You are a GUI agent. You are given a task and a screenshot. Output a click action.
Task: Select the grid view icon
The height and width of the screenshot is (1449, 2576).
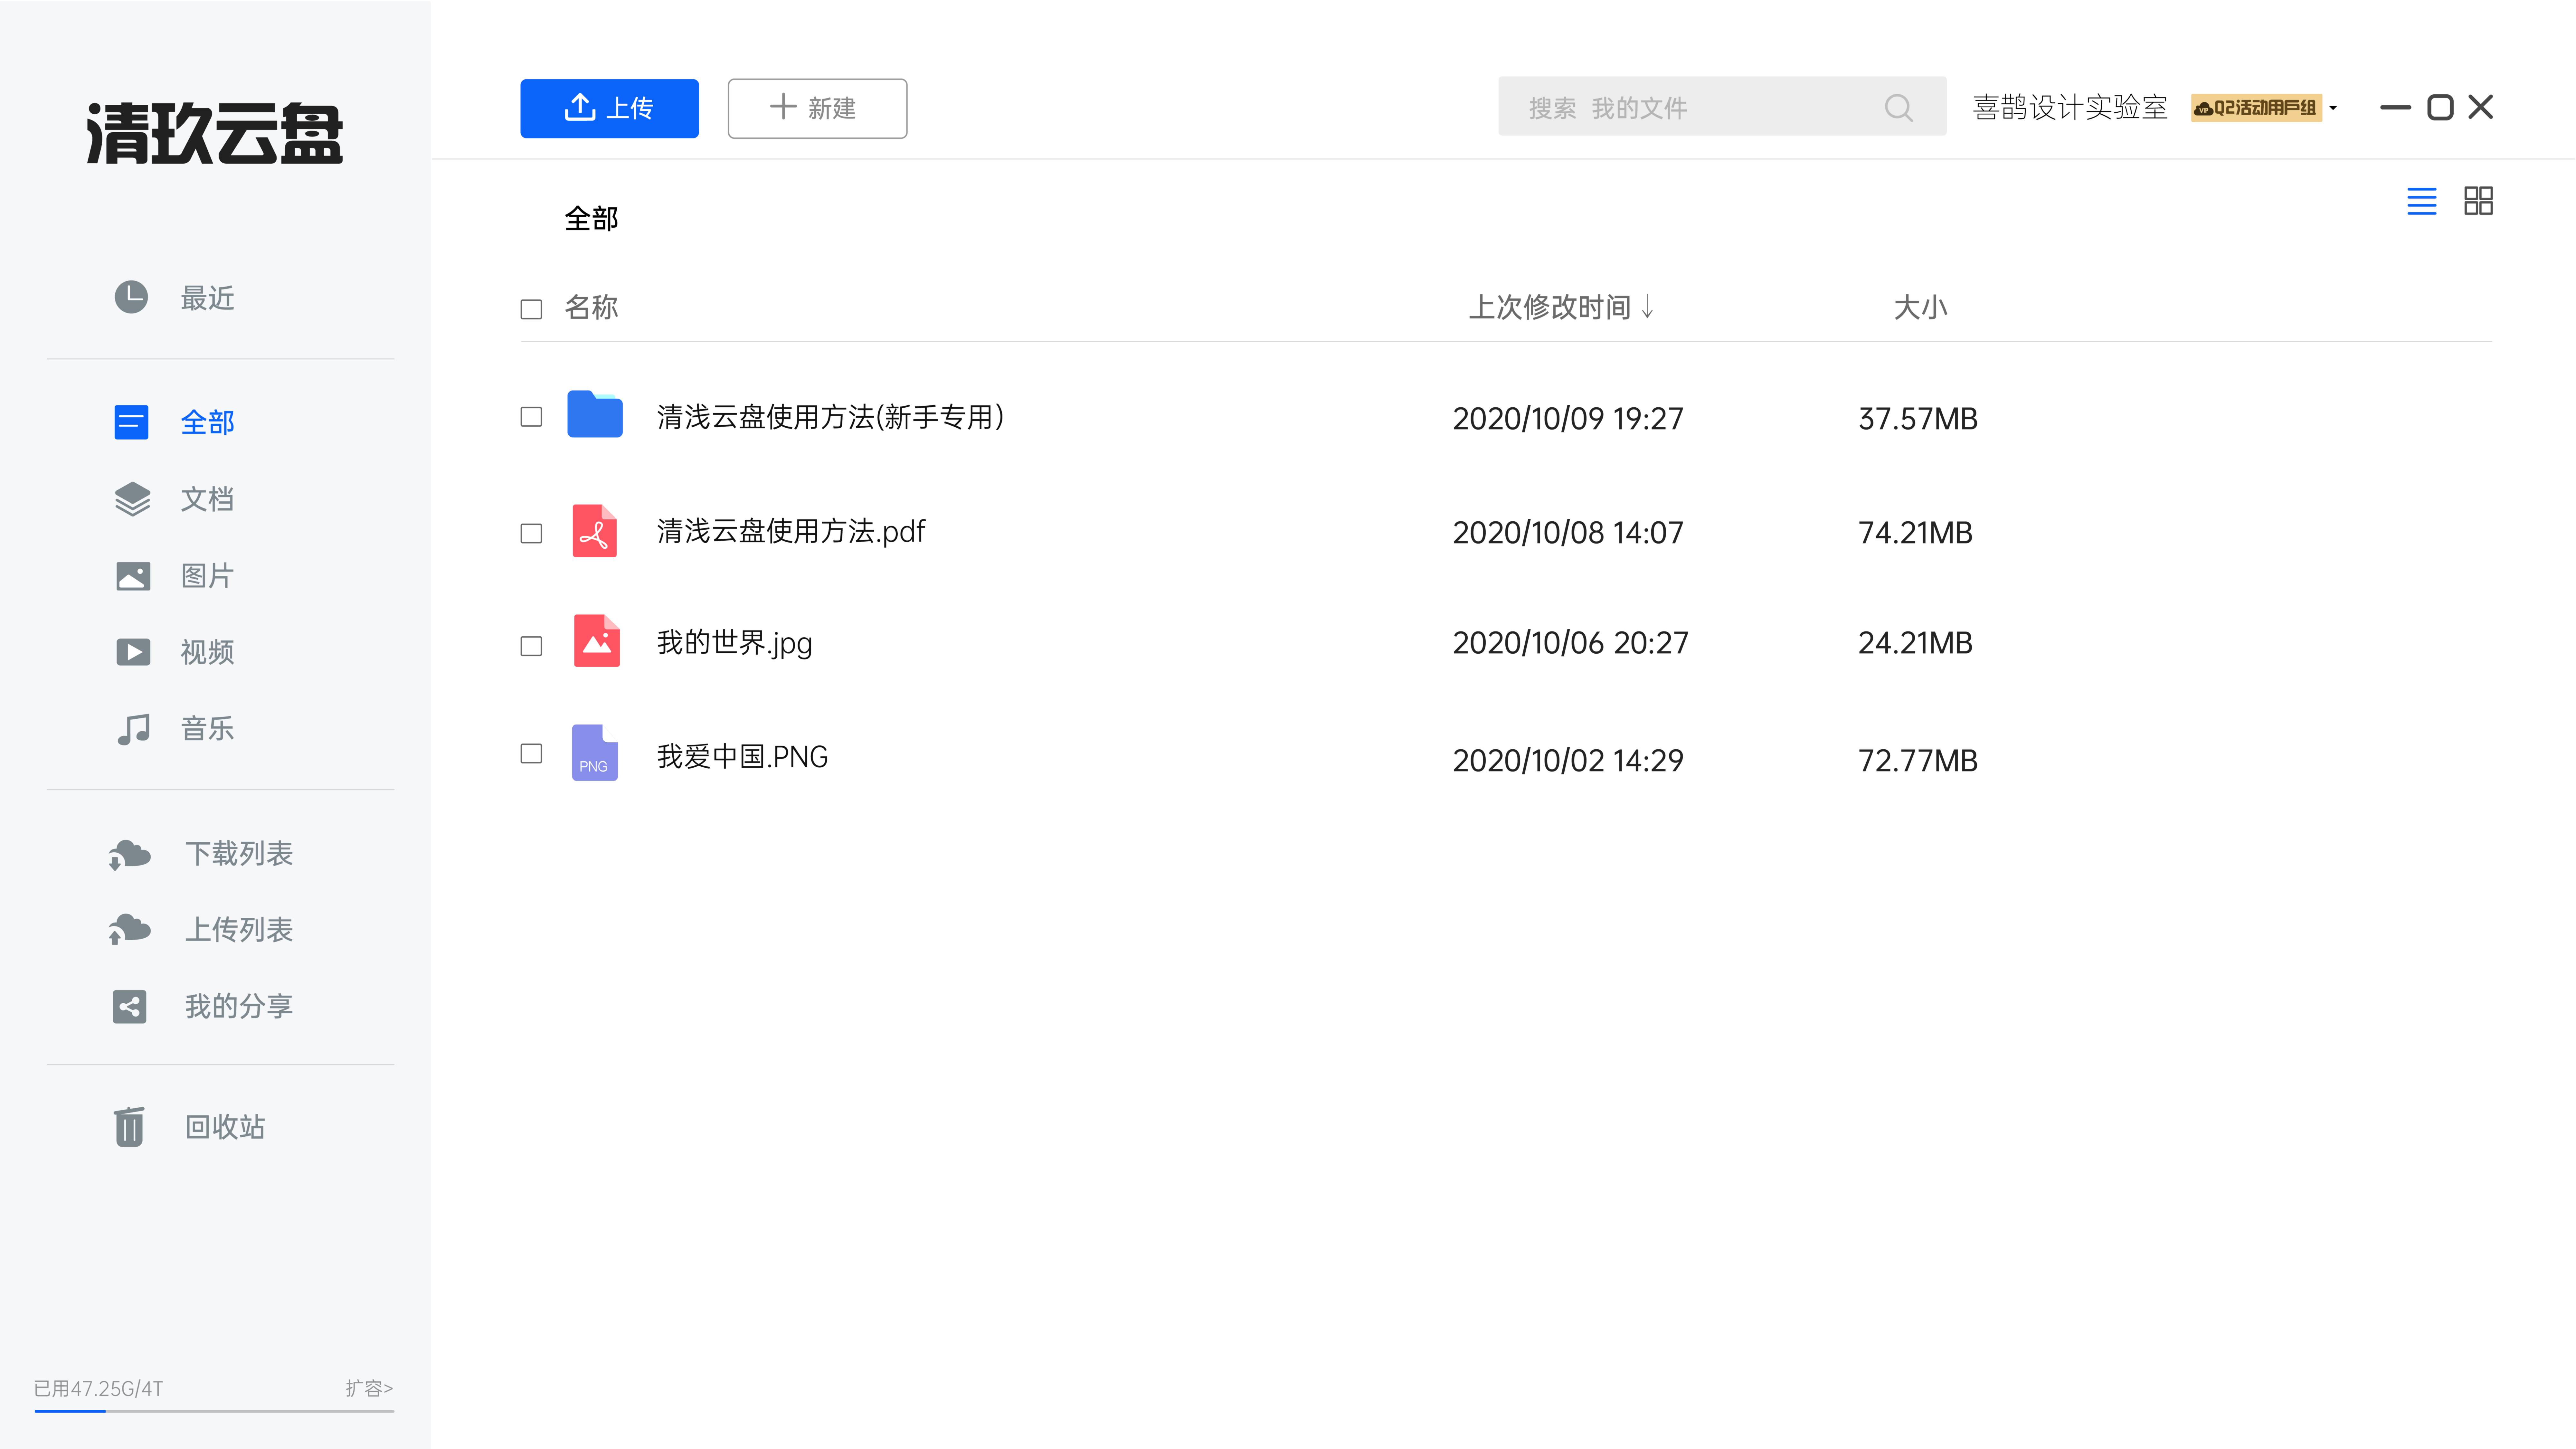[2479, 200]
